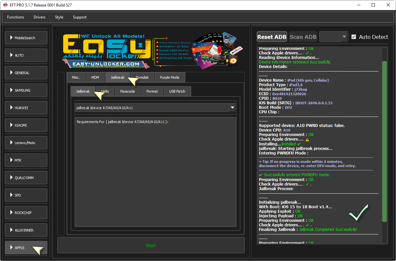Open the USB Patch sub-tab
This screenshot has width=396, height=261.
pos(177,91)
